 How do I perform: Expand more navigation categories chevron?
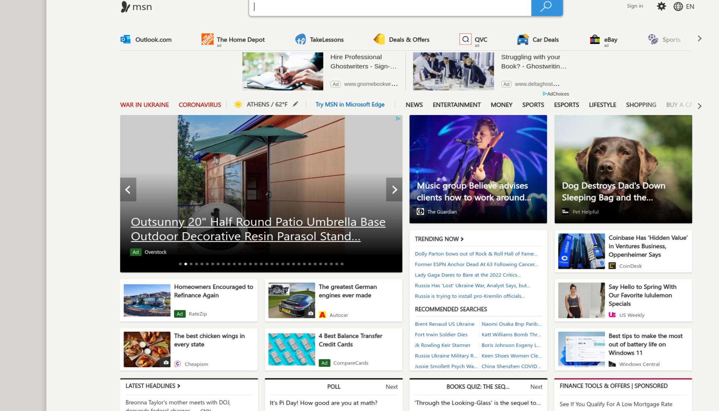(700, 106)
